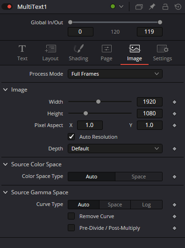Select Log for Curve Type
Image resolution: width=185 pixels, height=248 pixels.
tap(146, 205)
